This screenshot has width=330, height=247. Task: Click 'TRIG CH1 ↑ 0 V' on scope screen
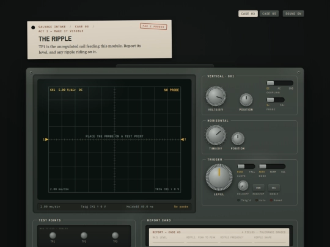point(167,189)
